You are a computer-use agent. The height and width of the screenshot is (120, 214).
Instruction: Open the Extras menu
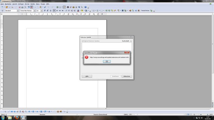[x=38, y=4]
